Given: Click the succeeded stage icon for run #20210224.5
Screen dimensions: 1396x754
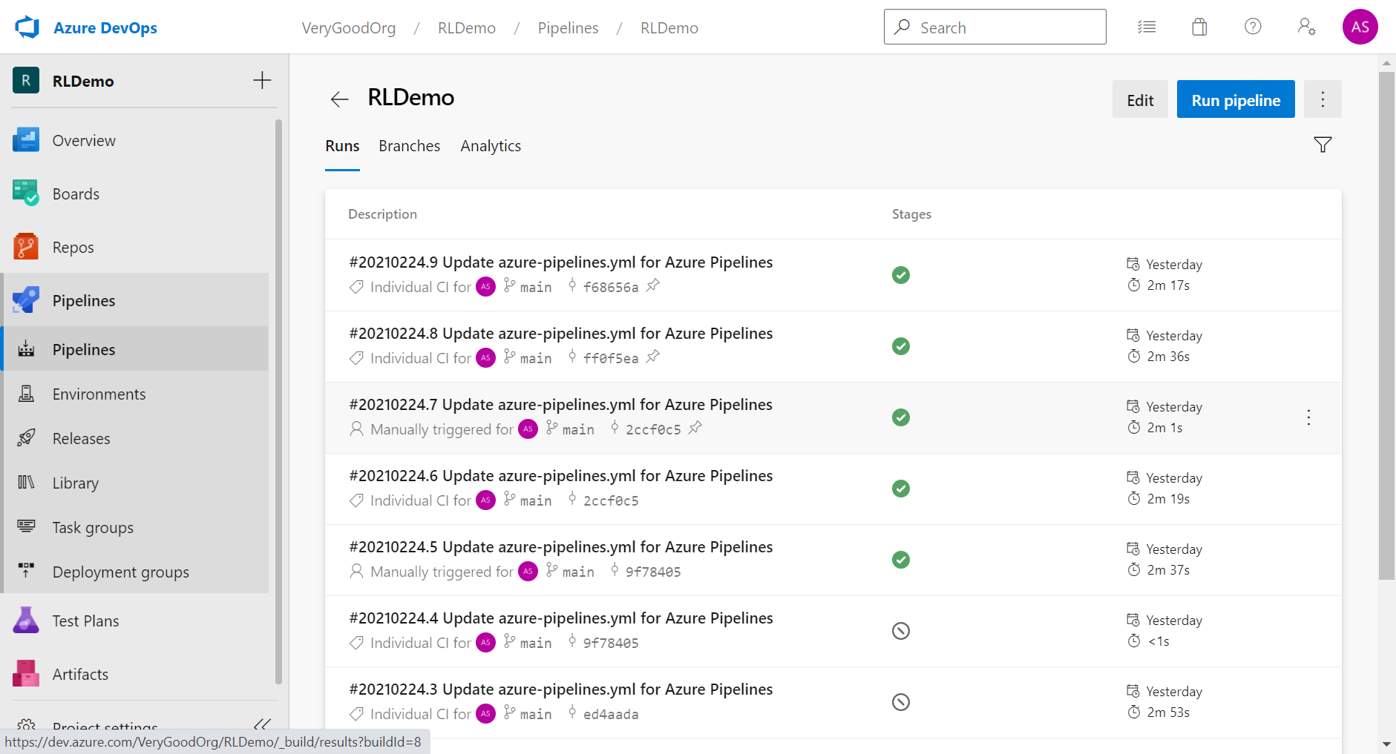Looking at the screenshot, I should point(900,560).
